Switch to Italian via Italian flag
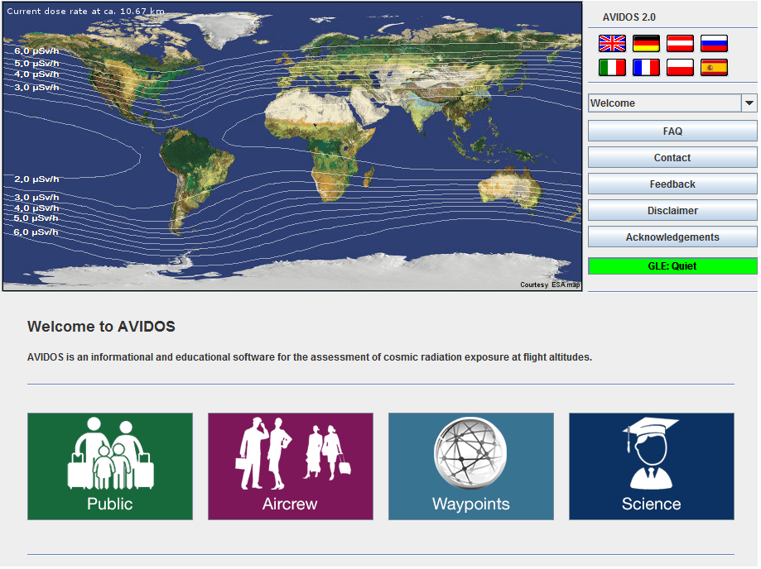The width and height of the screenshot is (761, 569). [x=612, y=67]
